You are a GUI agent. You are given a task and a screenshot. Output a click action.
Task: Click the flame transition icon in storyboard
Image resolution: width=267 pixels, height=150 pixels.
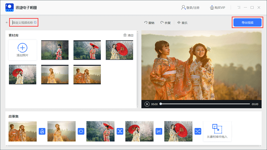pyautogui.click(x=42, y=131)
